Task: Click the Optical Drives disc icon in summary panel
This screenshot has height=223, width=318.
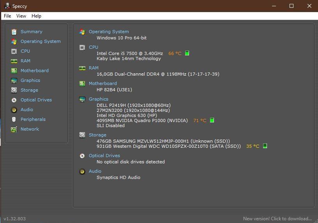Action: (82, 156)
